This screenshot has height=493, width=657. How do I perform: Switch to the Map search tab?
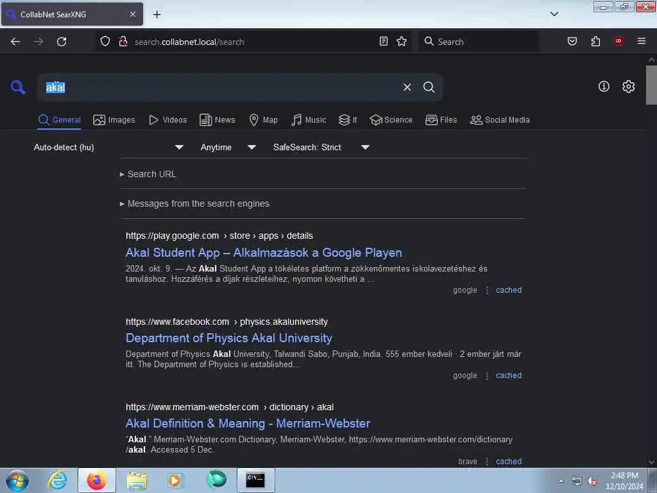click(x=263, y=120)
